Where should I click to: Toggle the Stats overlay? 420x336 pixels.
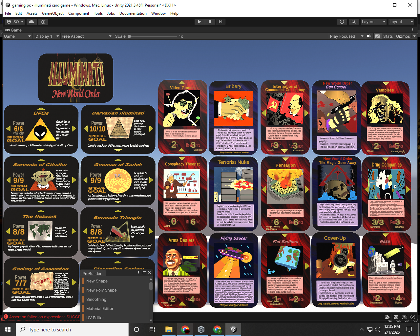(388, 36)
